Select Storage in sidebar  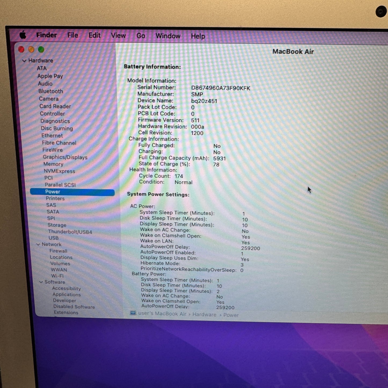point(57,225)
